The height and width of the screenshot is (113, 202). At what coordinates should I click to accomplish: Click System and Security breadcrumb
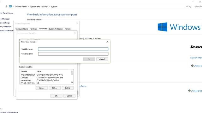point(39,7)
